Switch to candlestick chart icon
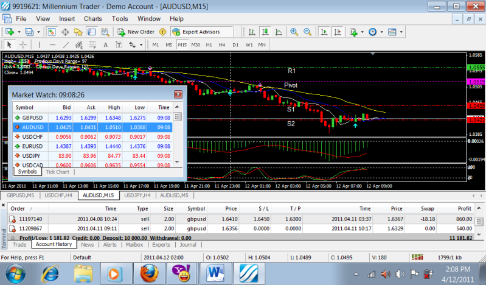The height and width of the screenshot is (285, 486). click(265, 32)
